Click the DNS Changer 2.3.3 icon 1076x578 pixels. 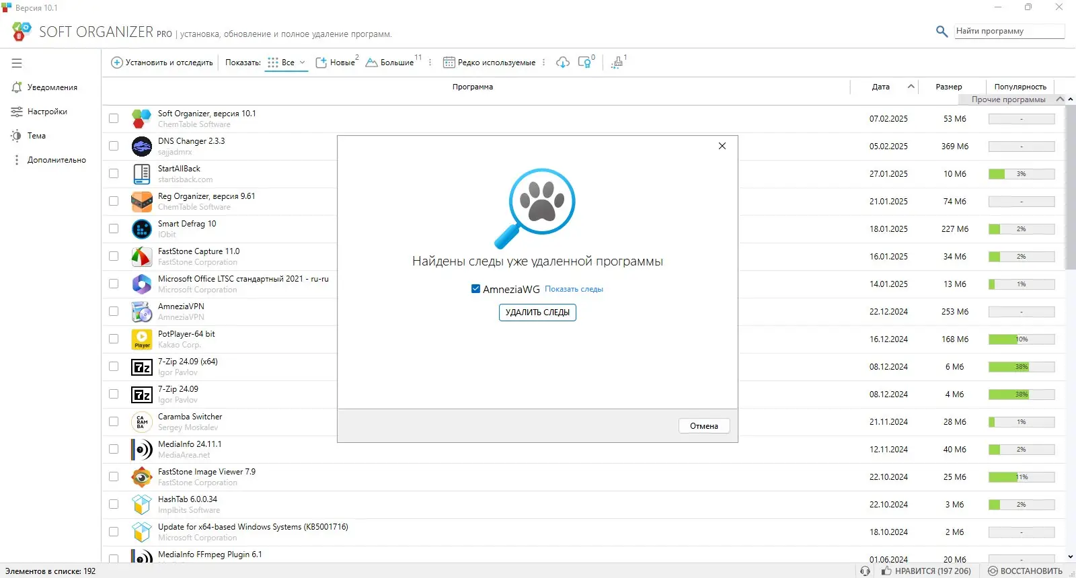coord(141,147)
